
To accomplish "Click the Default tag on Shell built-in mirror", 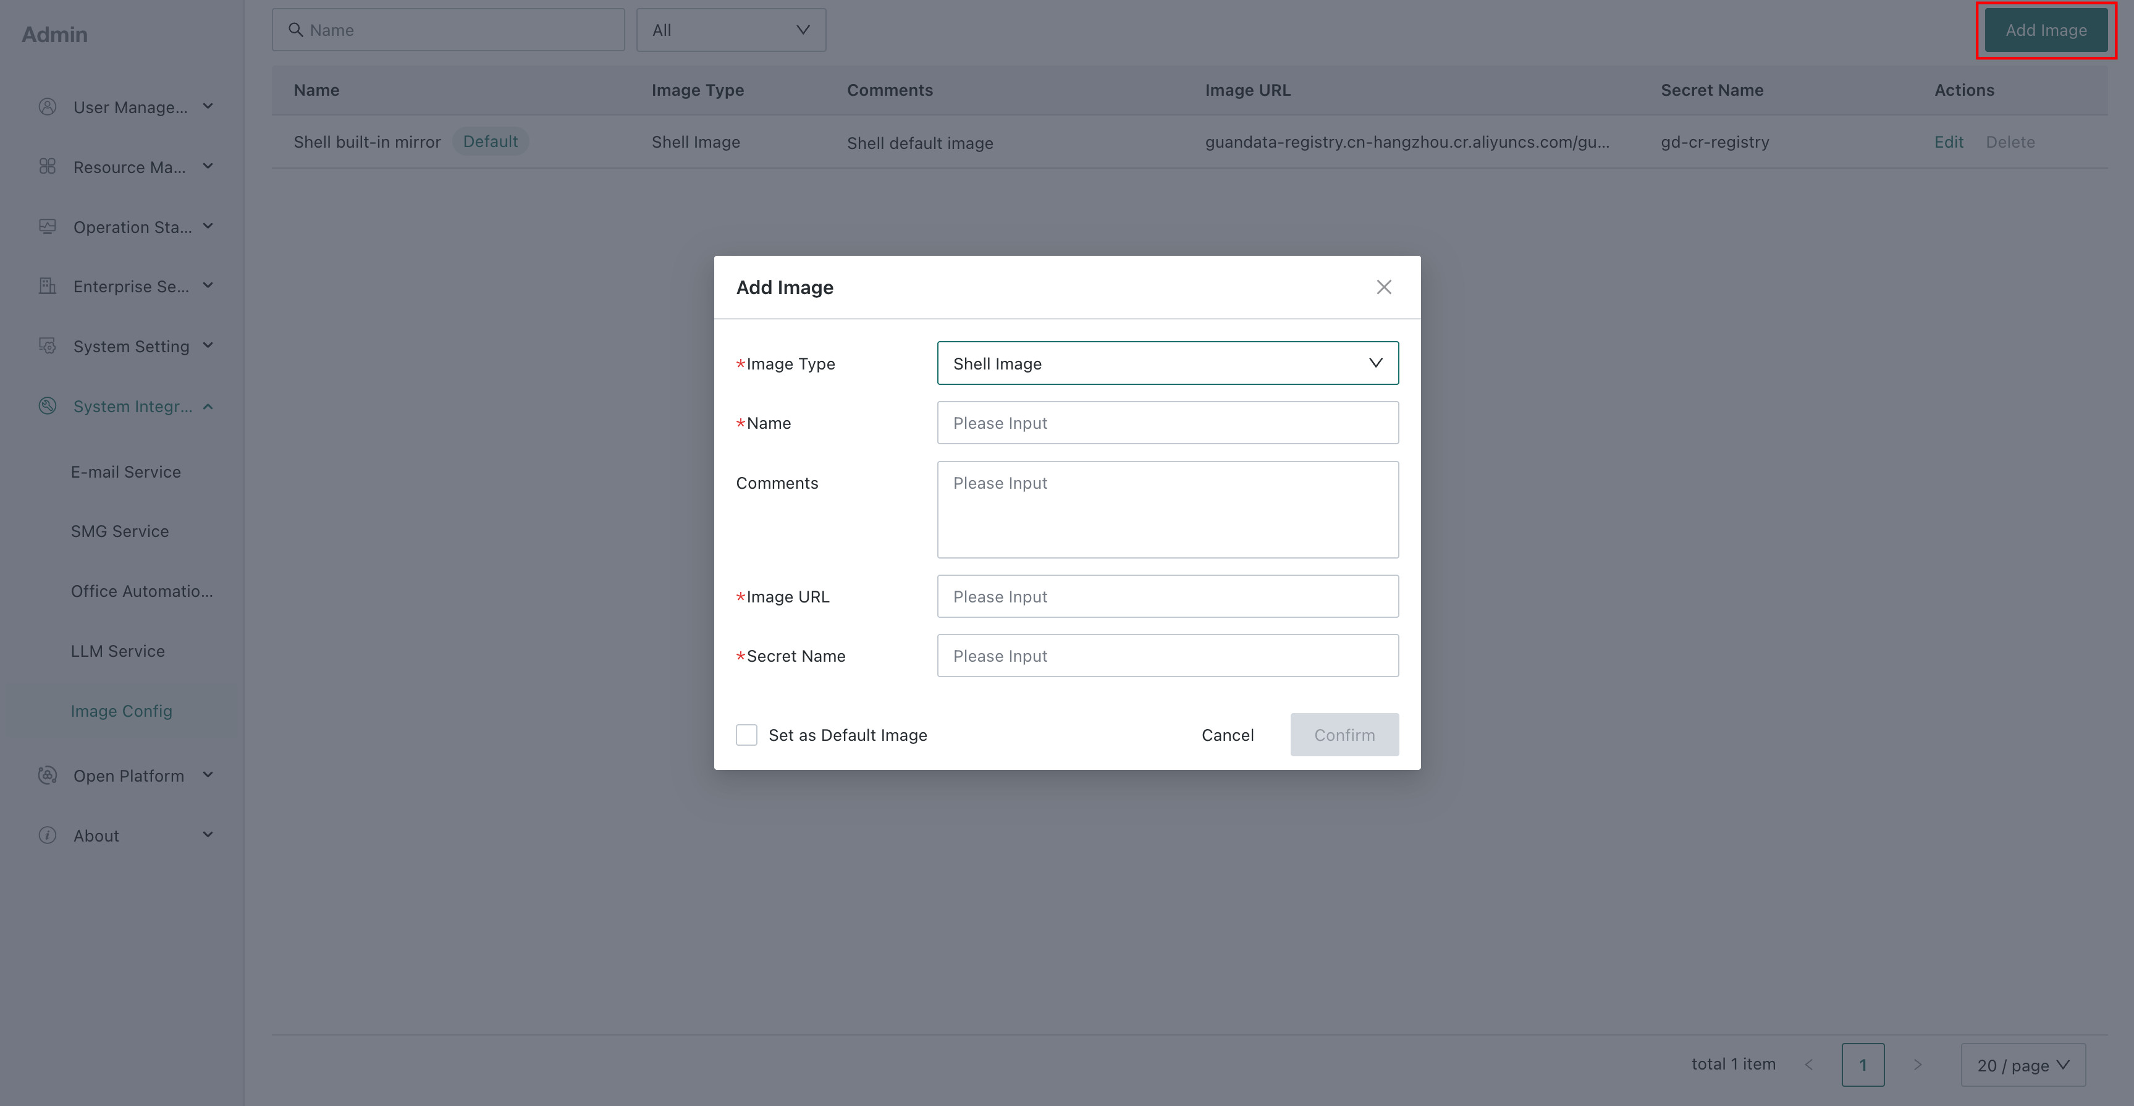I will point(491,141).
